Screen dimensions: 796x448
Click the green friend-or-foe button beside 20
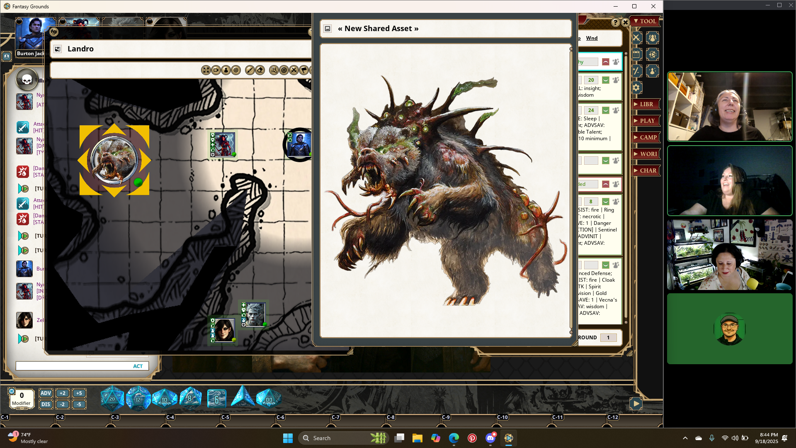(x=606, y=80)
